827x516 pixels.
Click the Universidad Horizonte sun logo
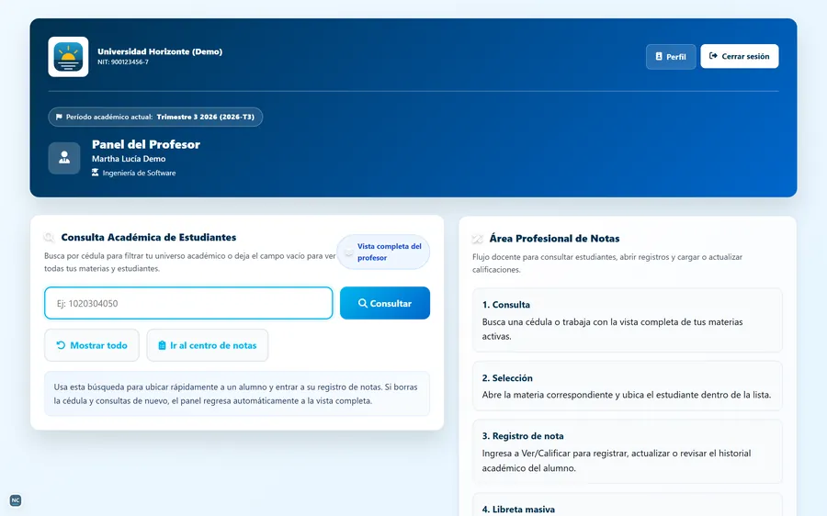click(x=69, y=57)
